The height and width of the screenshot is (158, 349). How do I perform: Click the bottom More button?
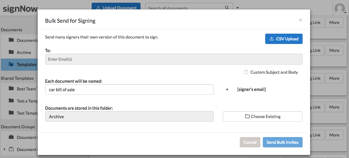[334, 135]
